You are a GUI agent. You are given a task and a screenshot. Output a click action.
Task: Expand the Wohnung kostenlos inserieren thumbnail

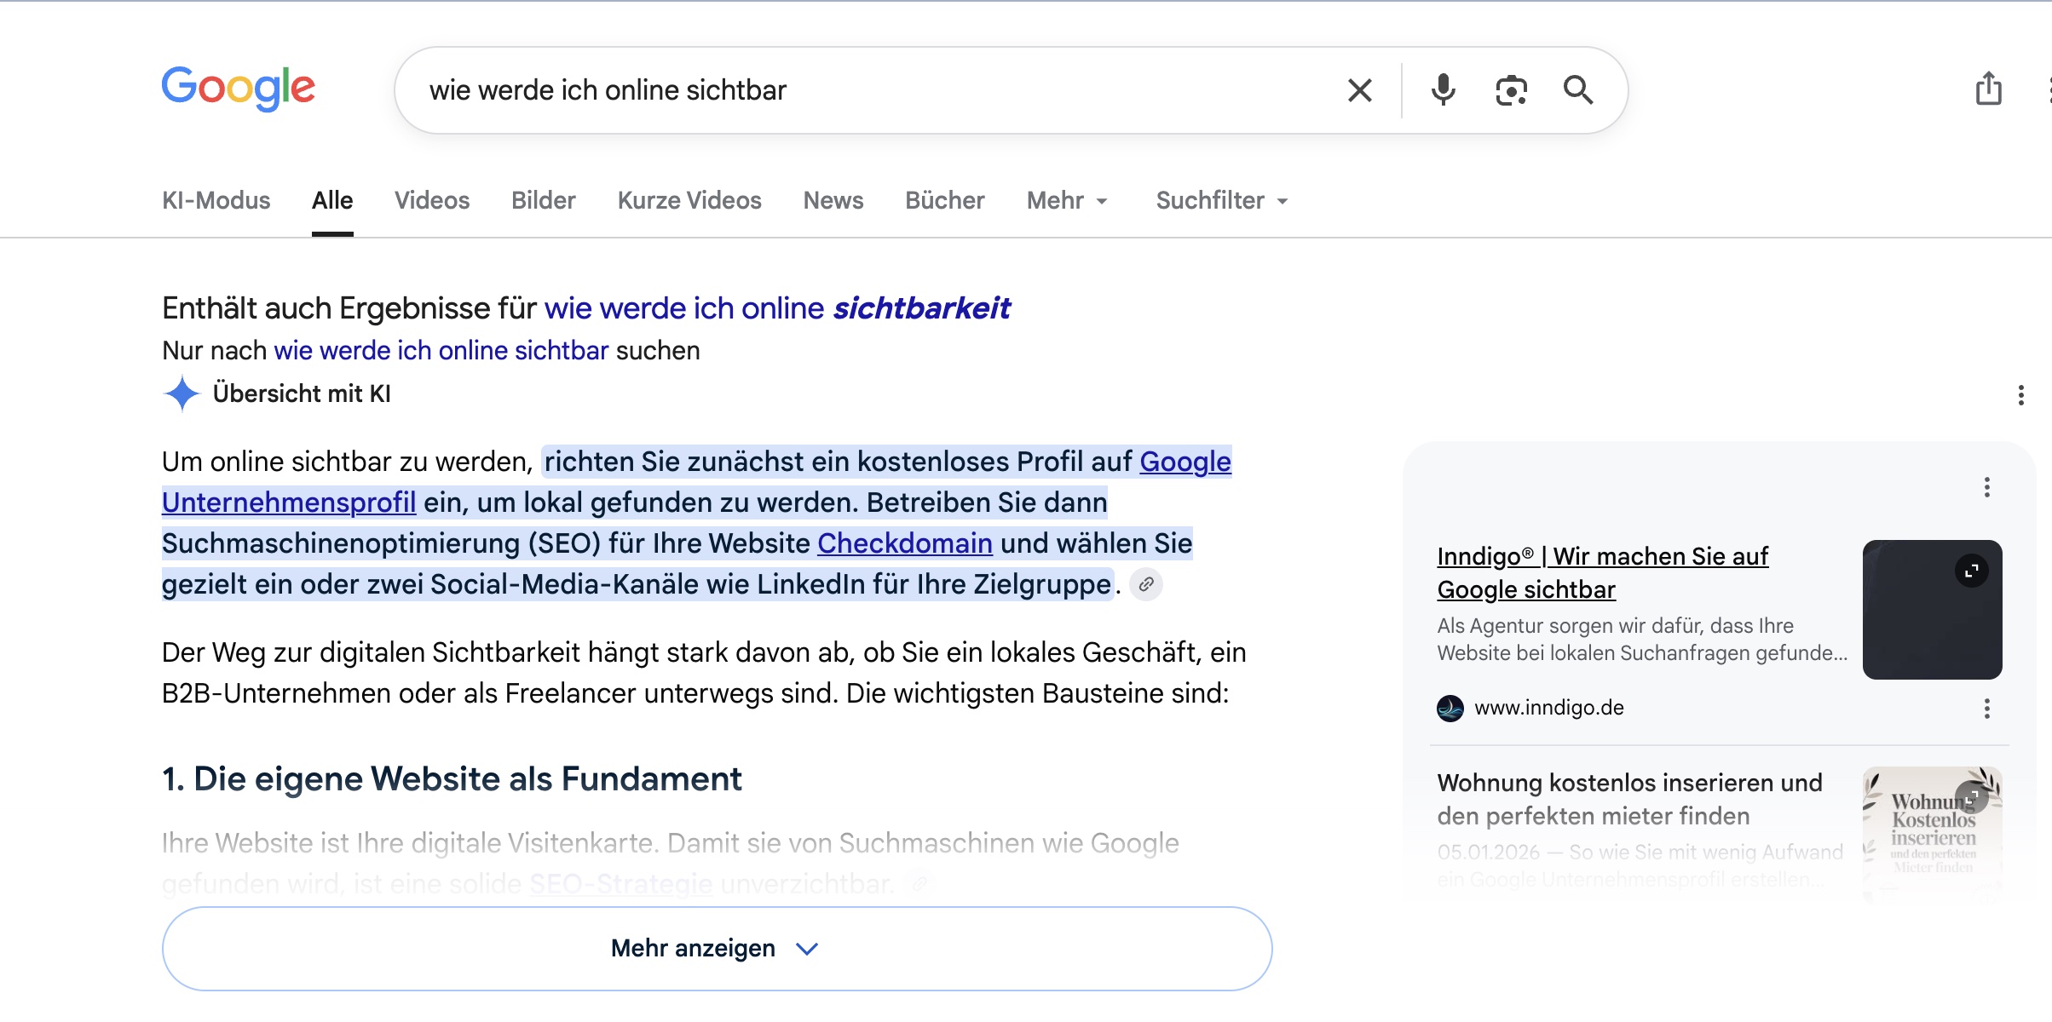[1972, 797]
